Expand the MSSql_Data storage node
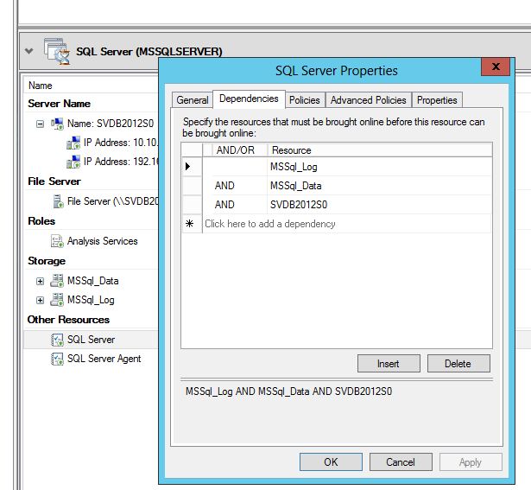Image resolution: width=531 pixels, height=490 pixels. 40,281
